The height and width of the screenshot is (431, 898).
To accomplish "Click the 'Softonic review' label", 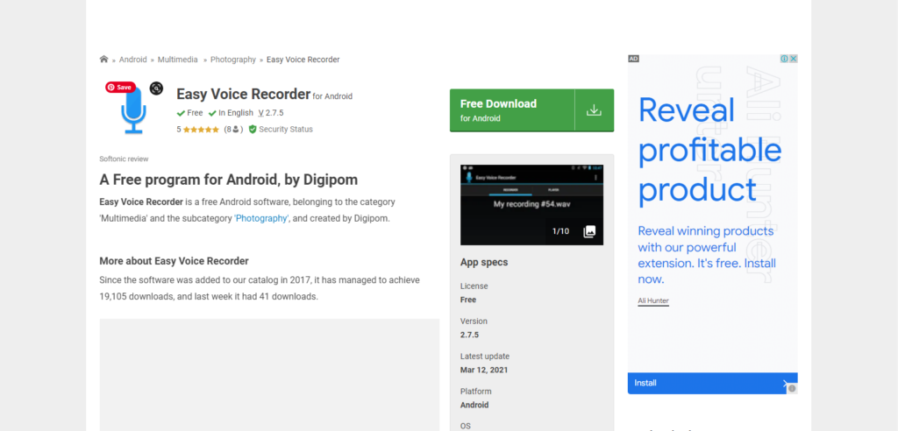I will (124, 159).
